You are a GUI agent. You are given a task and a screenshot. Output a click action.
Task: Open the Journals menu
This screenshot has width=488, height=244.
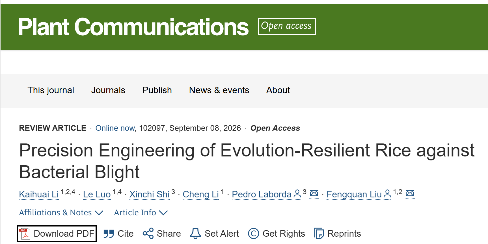click(108, 90)
